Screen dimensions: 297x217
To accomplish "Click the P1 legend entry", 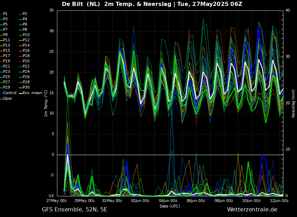I will tap(5, 14).
